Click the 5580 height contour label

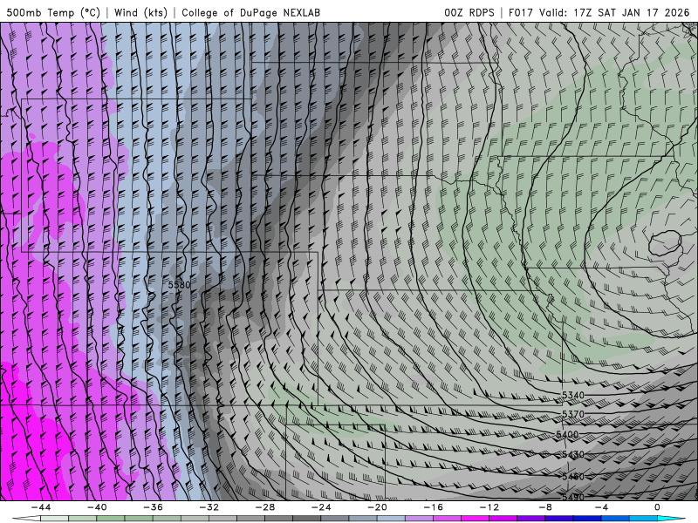pyautogui.click(x=180, y=285)
